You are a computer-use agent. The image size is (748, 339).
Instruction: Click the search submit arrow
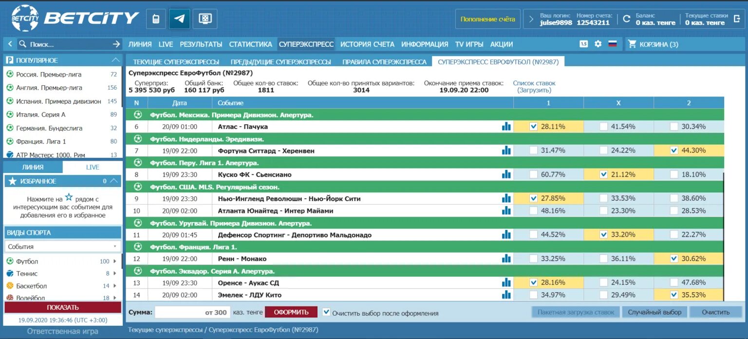[x=116, y=44]
